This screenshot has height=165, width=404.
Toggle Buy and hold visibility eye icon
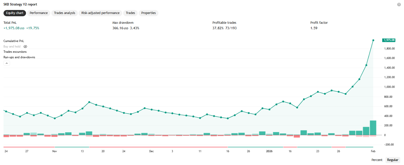click(x=25, y=46)
